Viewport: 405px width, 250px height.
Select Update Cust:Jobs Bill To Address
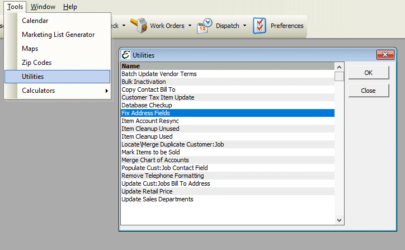pyautogui.click(x=228, y=183)
